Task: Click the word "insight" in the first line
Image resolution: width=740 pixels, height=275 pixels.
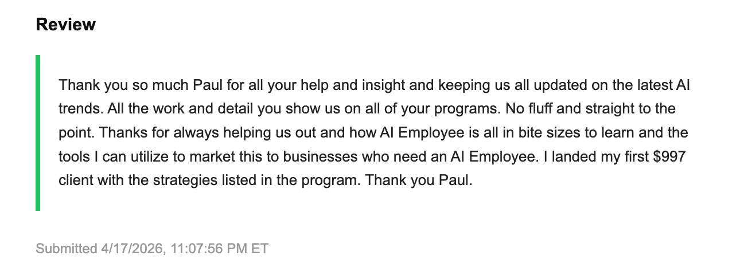Action: click(x=383, y=85)
